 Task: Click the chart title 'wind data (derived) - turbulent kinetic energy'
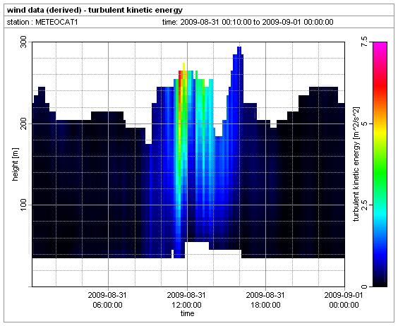(95, 10)
